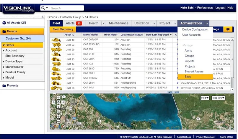
Task: Click the bulldozer icon for UNIT 10
Action: (x=56, y=40)
